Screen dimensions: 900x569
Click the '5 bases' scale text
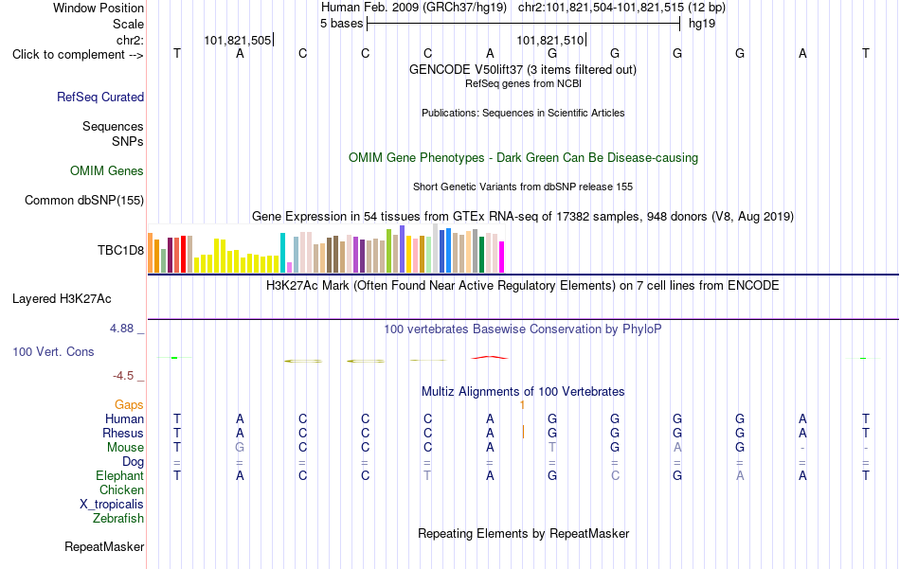(341, 24)
